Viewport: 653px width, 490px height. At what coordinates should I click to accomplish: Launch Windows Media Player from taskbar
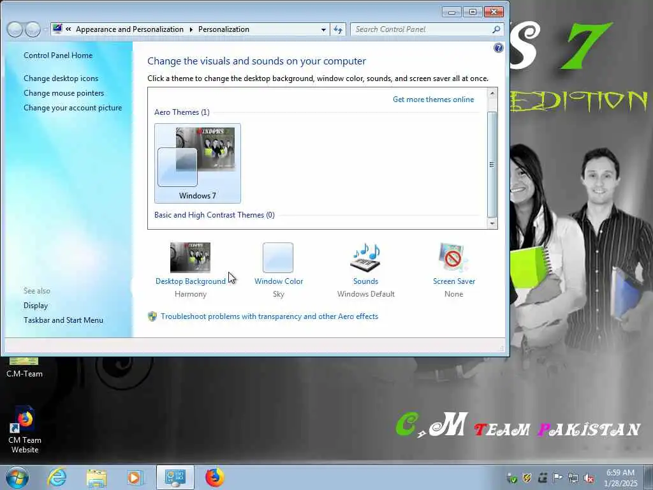point(135,477)
